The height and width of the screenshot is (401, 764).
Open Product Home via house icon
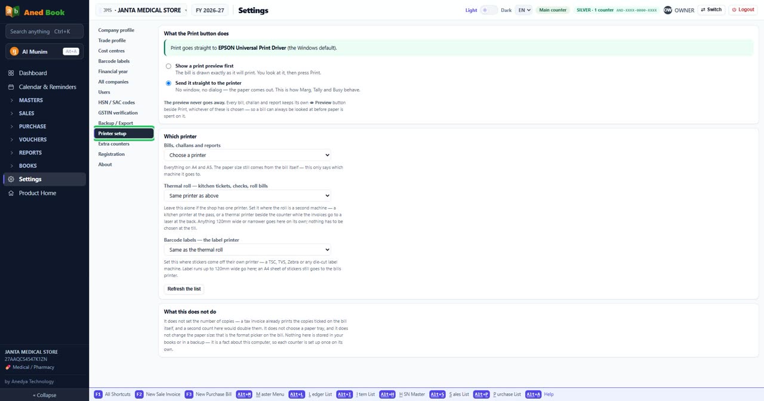[x=11, y=193]
